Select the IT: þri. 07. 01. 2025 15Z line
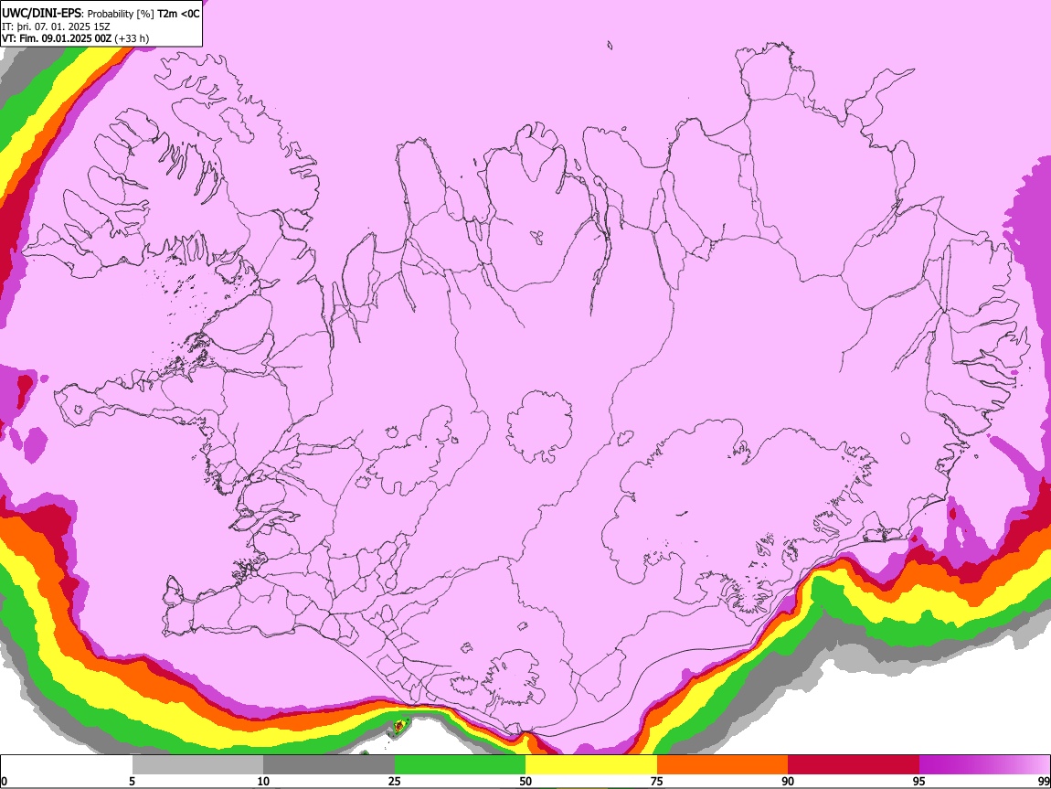 (x=56, y=27)
